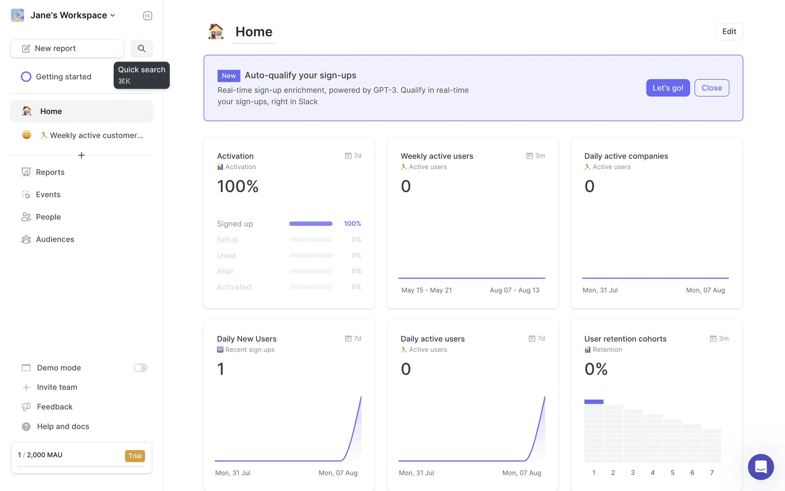
Task: Click the New report field
Action: click(67, 48)
